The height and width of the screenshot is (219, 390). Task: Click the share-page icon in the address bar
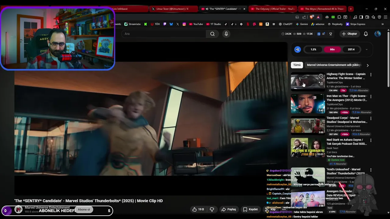tap(304, 17)
